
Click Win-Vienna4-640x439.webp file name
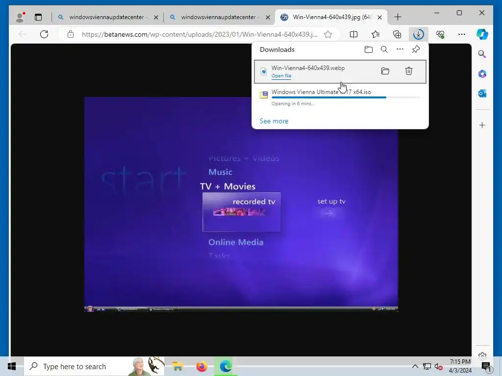[x=308, y=68]
